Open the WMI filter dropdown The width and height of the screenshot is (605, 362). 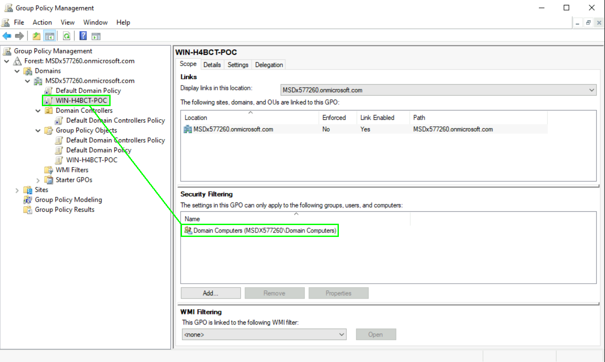[264, 335]
